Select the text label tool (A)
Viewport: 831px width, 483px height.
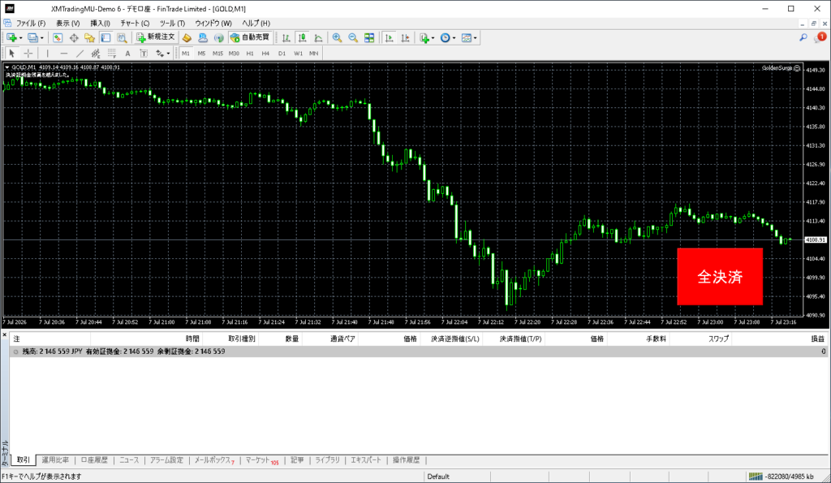point(127,53)
